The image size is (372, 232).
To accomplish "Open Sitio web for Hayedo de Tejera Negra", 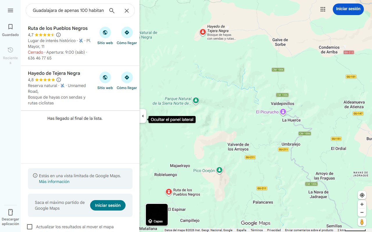I will tap(105, 77).
